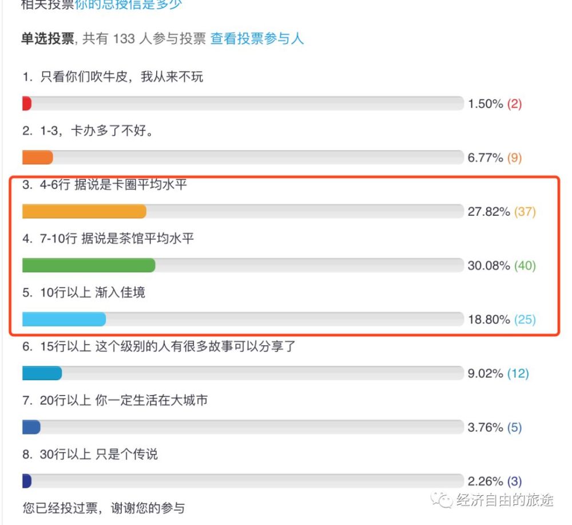Click the light blue bar for 10行以上
572x525 pixels.
click(64, 319)
